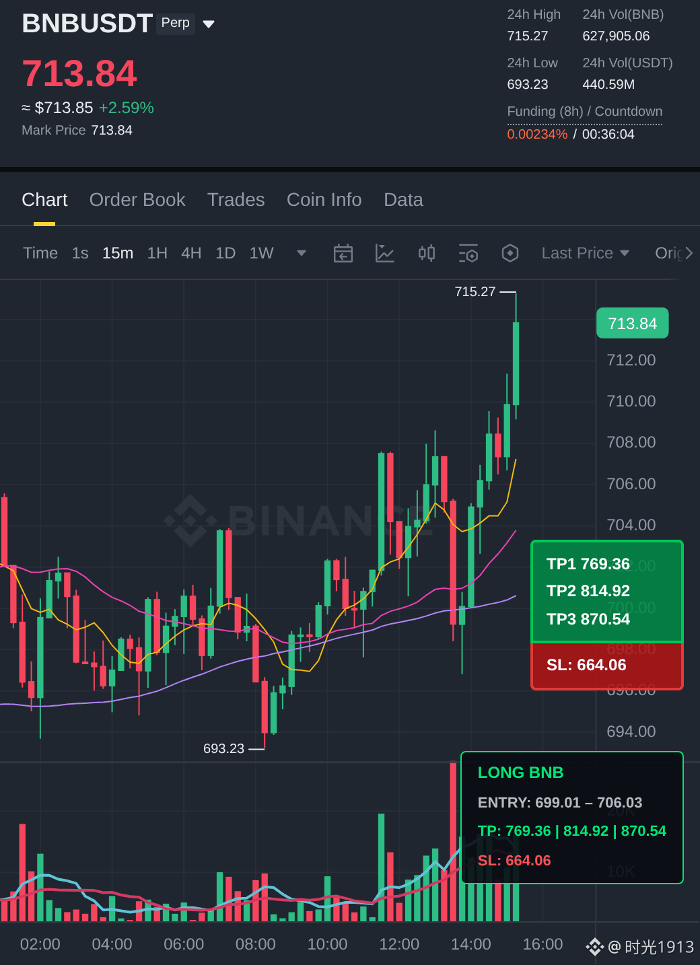Click the Mark Price 713.84 text

[77, 131]
